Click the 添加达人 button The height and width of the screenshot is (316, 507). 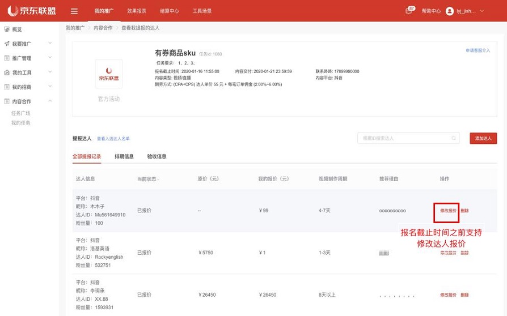pos(483,138)
